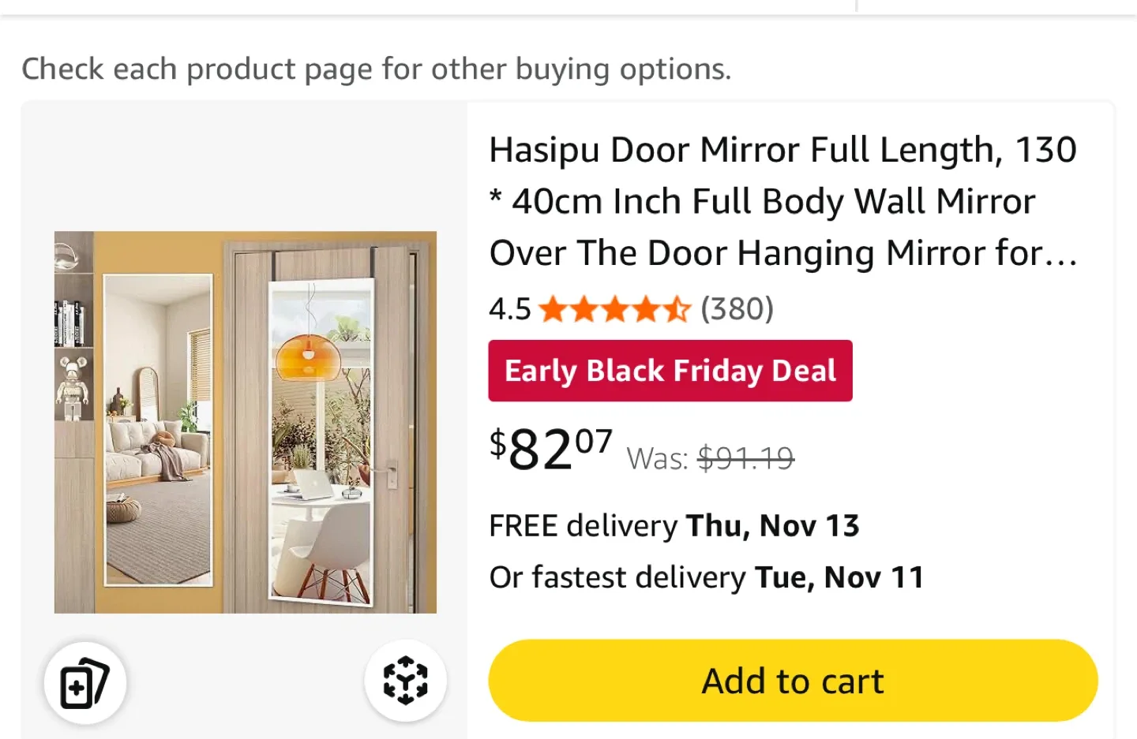Open the 380 customer reviews link
This screenshot has width=1137, height=739.
737,309
